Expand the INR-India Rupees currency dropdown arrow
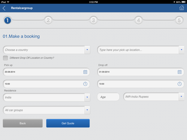The height and width of the screenshot is (140, 187). tap(181, 96)
